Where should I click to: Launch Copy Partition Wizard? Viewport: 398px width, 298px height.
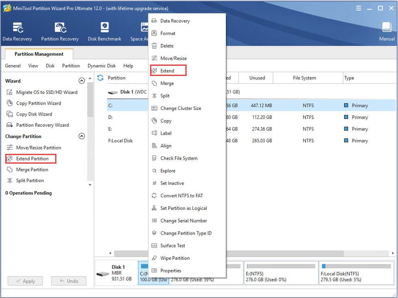(34, 103)
